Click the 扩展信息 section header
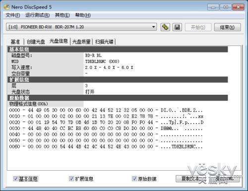Viewport: 248px width, 191px height. (x=118, y=79)
